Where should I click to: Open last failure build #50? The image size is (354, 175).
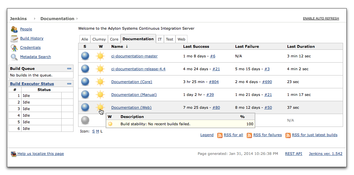pyautogui.click(x=268, y=107)
